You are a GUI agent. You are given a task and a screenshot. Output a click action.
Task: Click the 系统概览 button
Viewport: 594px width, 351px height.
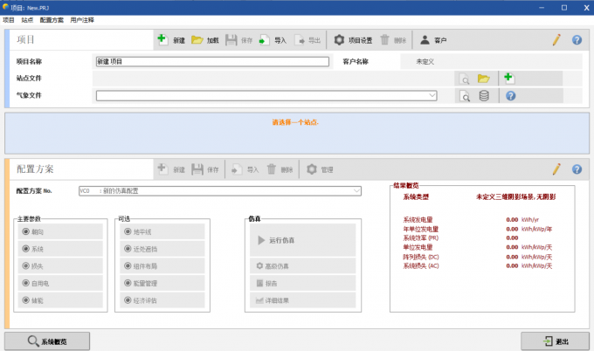tap(47, 341)
